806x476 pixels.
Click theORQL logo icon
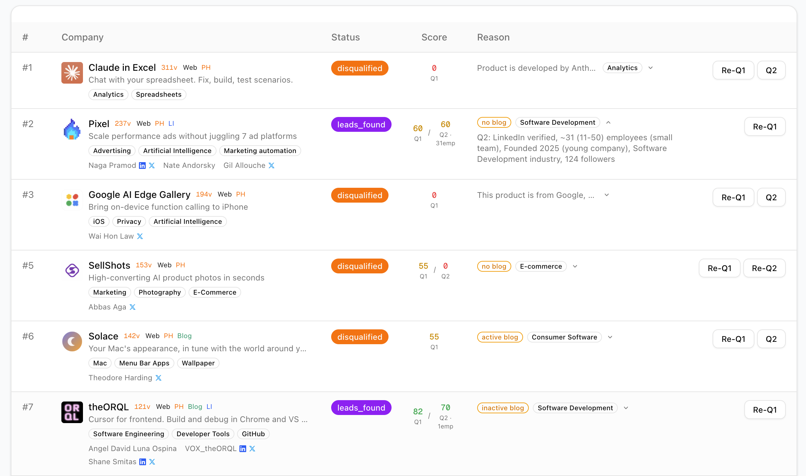[x=72, y=412]
